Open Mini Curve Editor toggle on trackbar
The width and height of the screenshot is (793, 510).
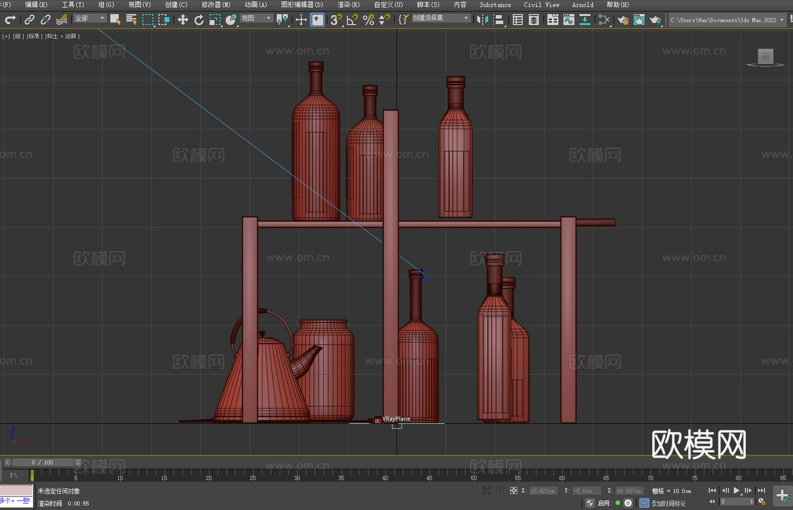click(14, 475)
